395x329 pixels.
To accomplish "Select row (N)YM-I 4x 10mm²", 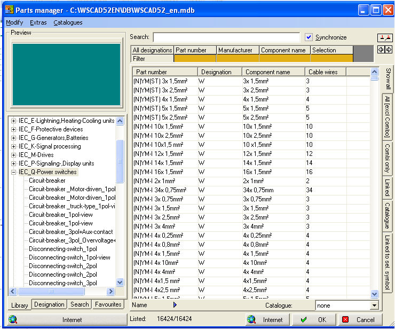I will pos(251,263).
